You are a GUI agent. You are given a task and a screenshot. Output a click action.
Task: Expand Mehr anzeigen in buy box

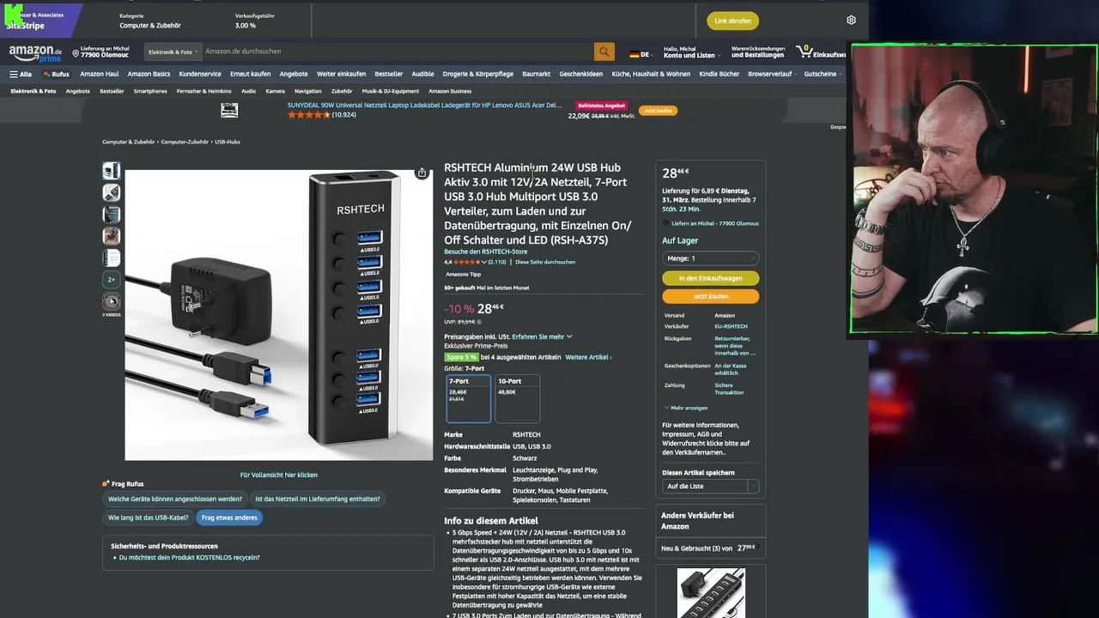coord(685,408)
